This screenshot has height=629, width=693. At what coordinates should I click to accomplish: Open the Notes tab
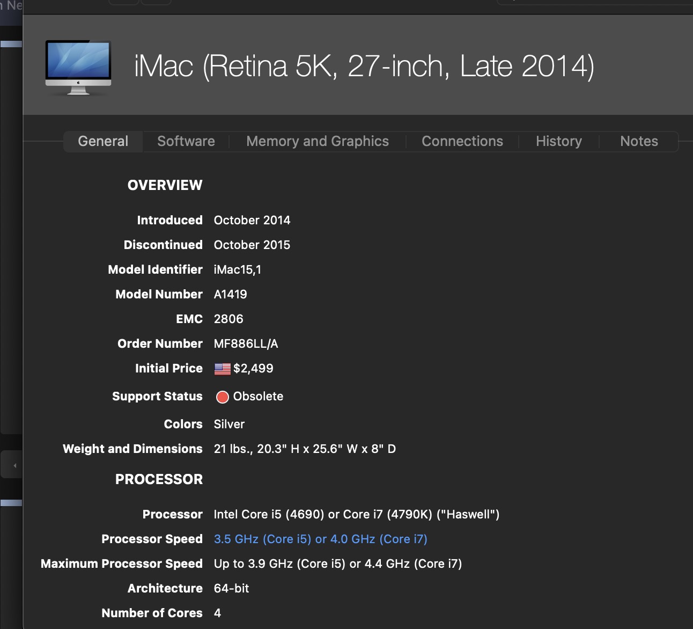coord(638,141)
